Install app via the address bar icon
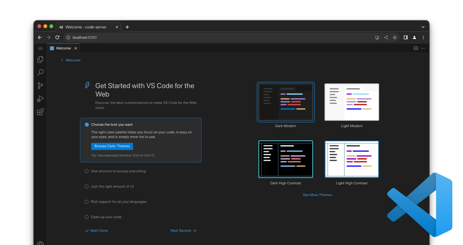The image size is (463, 245). (377, 38)
